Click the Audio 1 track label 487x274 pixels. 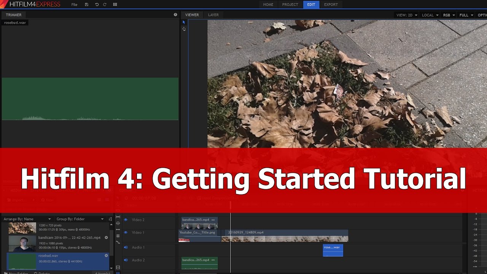click(138, 247)
